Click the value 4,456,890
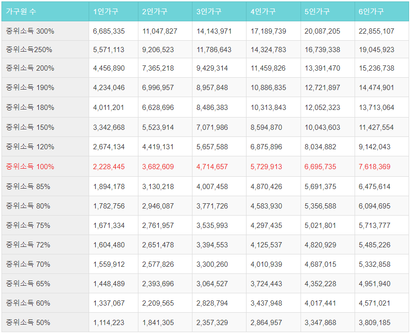 click(x=109, y=68)
